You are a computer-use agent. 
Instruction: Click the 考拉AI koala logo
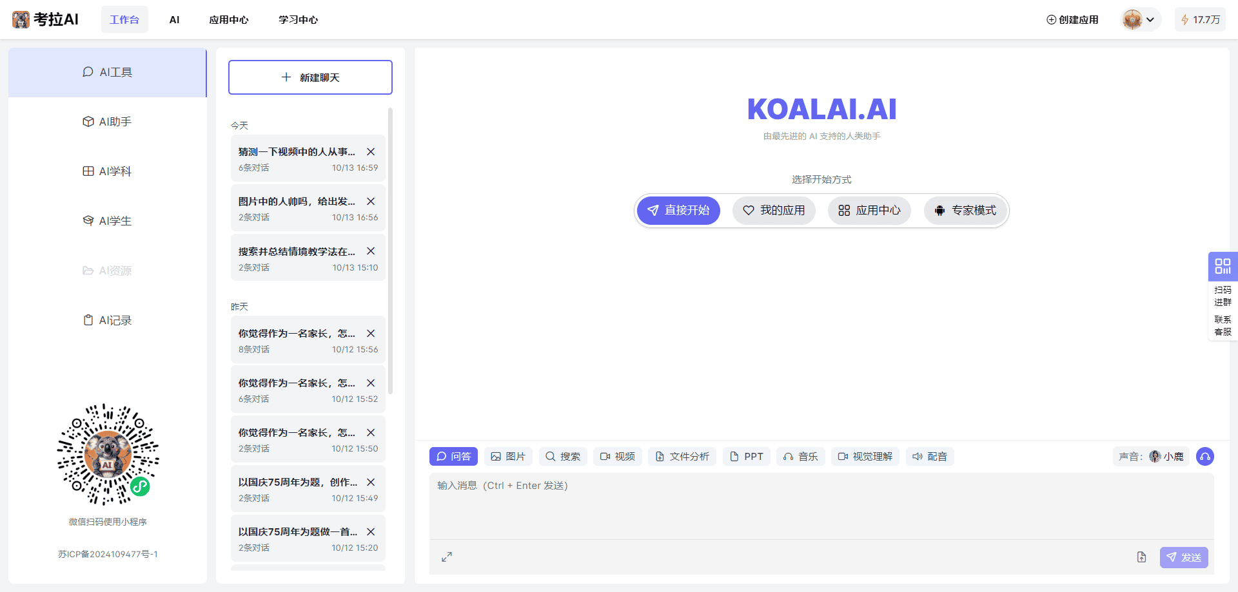tap(45, 19)
